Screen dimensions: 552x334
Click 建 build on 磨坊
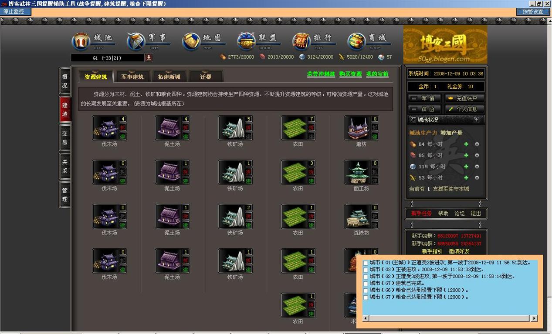click(375, 136)
